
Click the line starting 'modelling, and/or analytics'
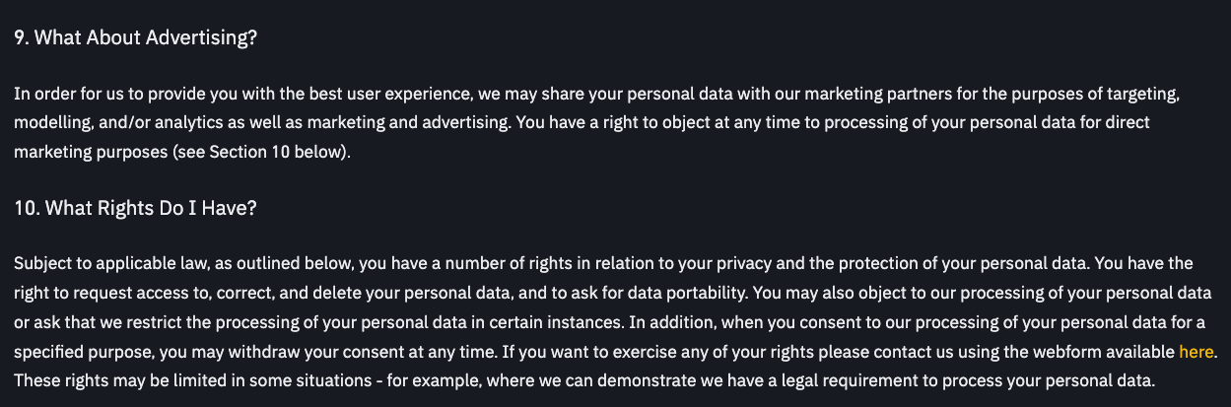click(581, 124)
